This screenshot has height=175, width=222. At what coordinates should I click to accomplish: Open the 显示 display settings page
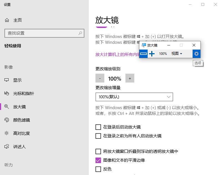click(x=17, y=80)
